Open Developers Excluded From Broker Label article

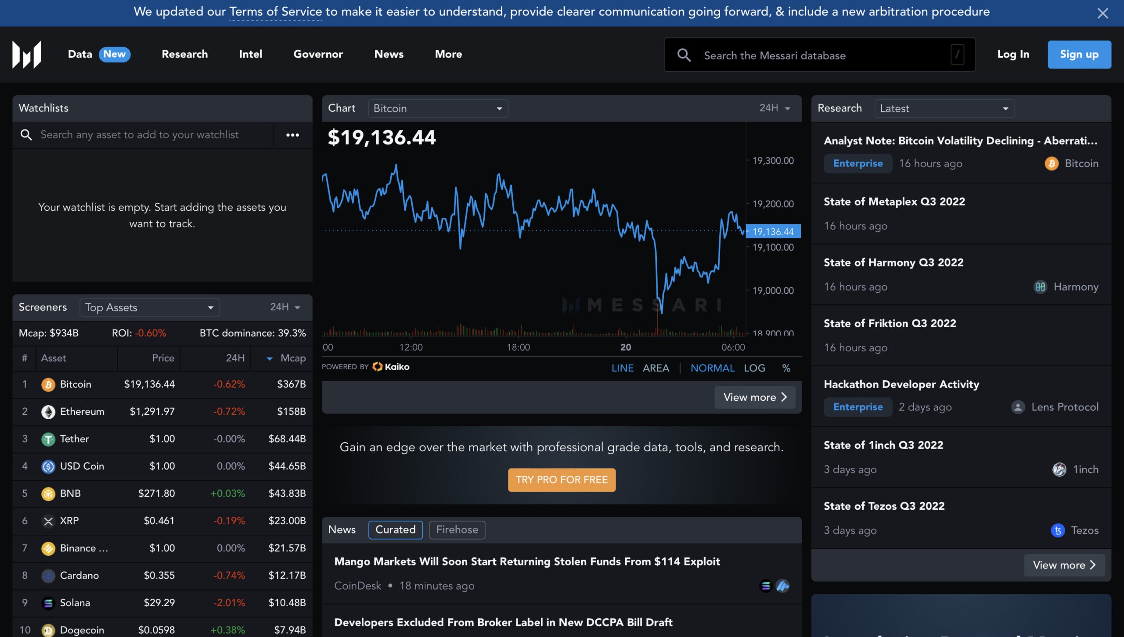click(x=503, y=623)
